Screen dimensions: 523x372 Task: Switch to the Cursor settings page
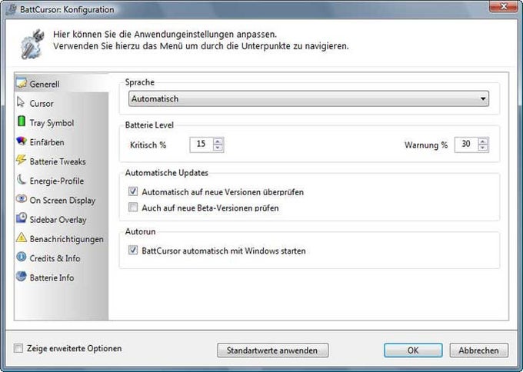62,103
